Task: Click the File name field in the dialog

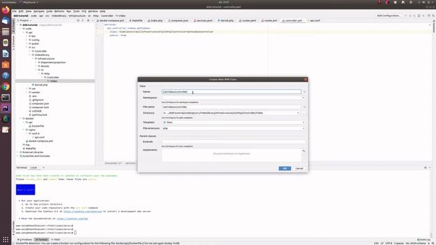Action: click(232, 107)
